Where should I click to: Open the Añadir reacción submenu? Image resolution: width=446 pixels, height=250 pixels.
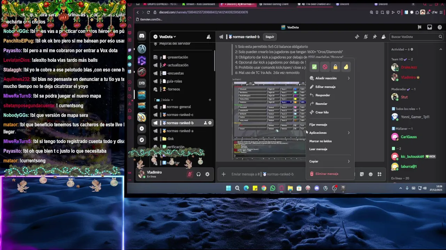click(x=330, y=78)
